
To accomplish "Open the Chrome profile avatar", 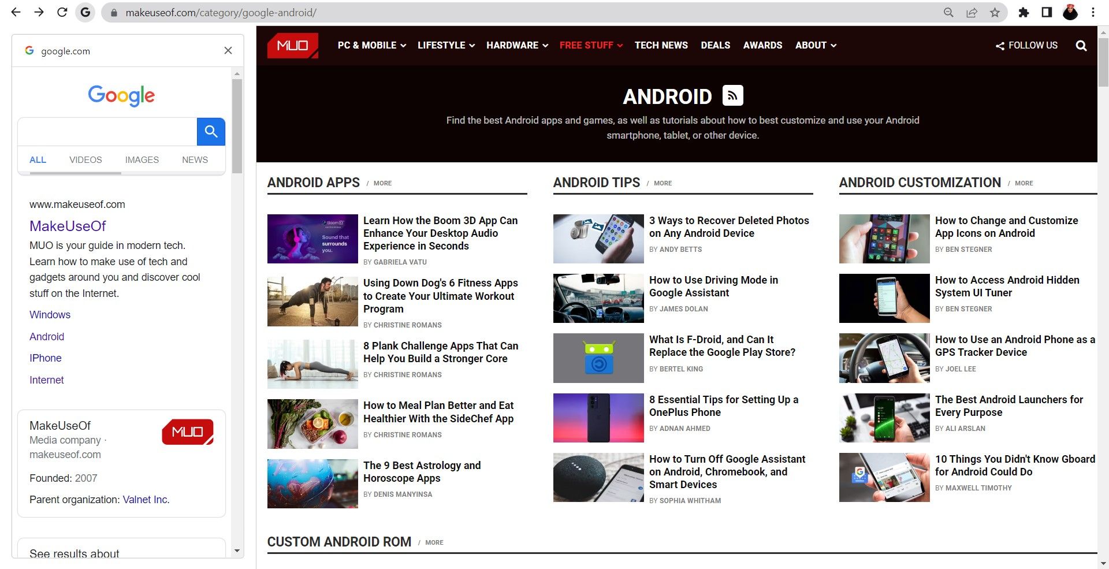I will point(1070,12).
